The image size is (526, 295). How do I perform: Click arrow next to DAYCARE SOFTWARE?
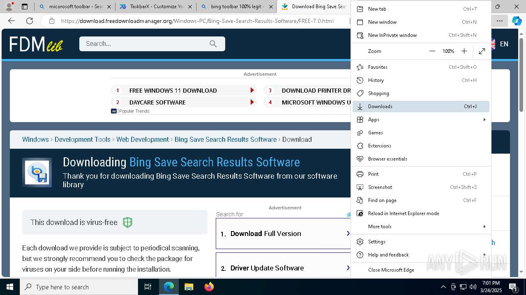(x=252, y=102)
